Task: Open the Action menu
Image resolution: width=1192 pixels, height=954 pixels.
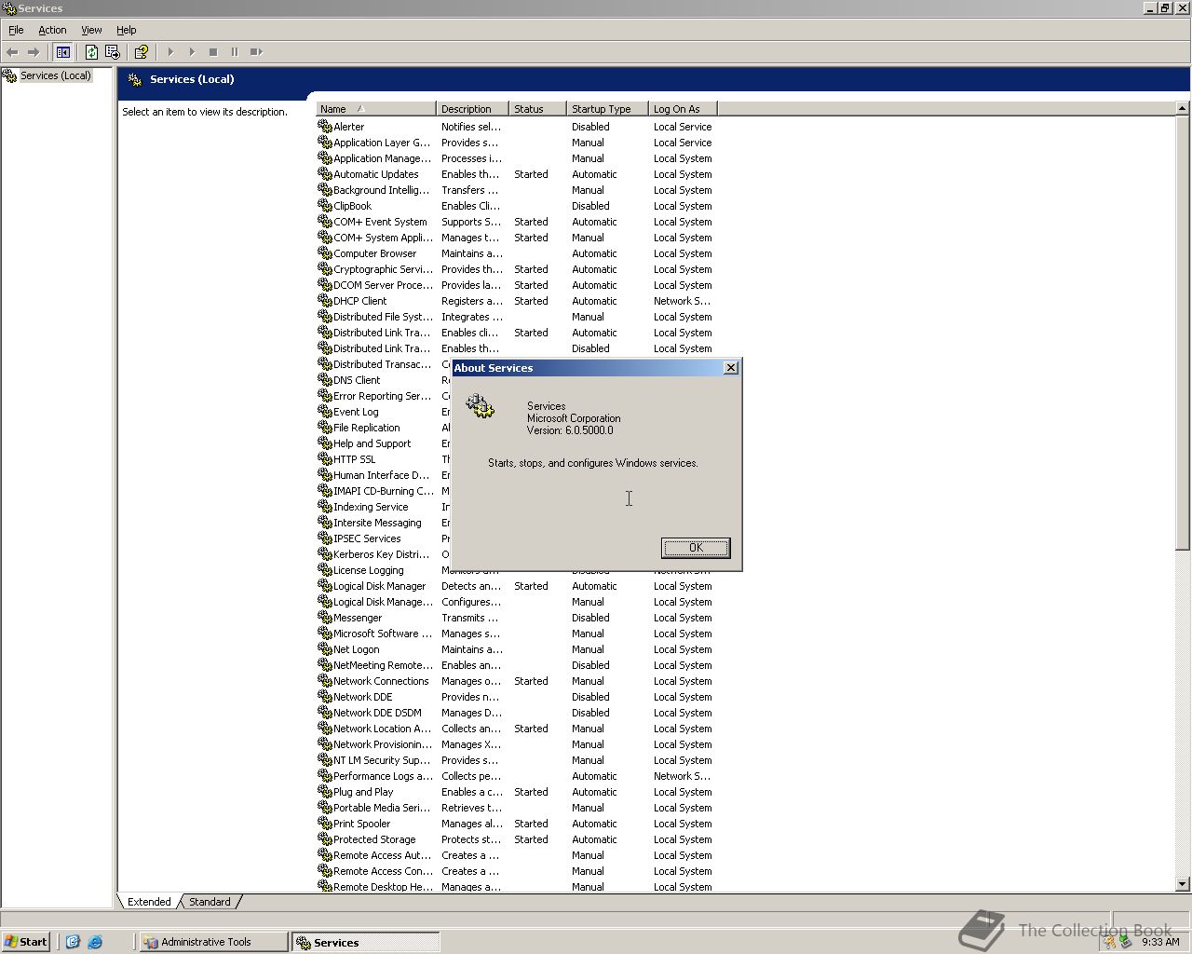Action: (x=52, y=30)
